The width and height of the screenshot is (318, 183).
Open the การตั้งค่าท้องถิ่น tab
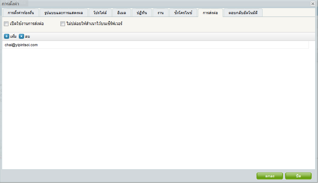tap(21, 13)
